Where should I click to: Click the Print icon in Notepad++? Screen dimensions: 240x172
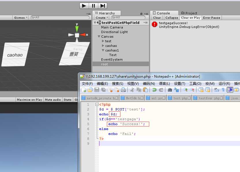[123, 90]
